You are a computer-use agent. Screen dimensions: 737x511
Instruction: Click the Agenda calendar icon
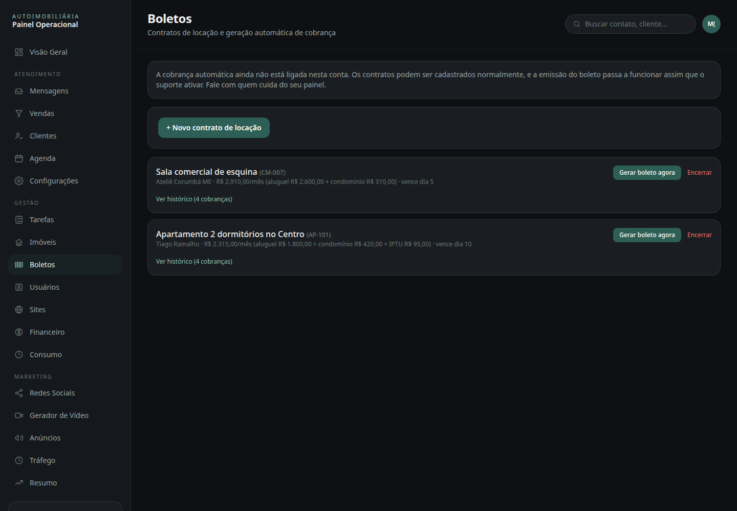coord(19,158)
